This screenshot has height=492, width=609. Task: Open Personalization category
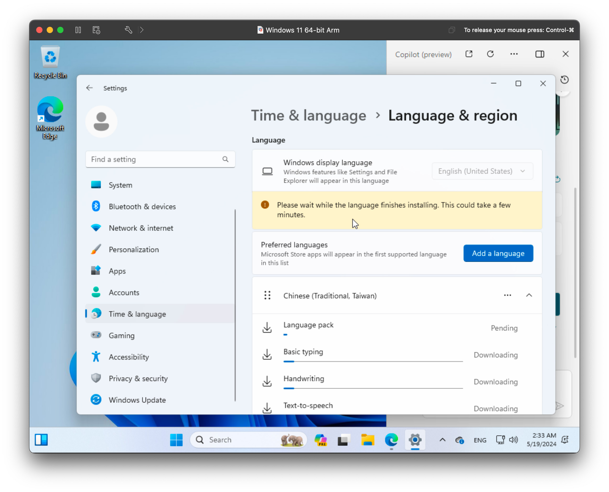[x=160, y=250]
